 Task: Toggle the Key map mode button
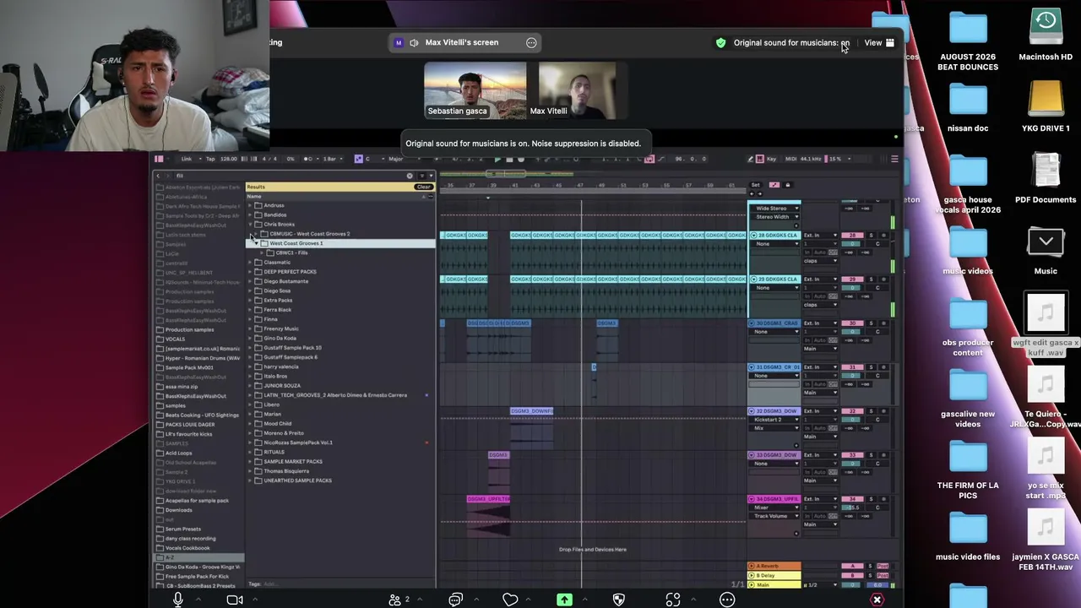coord(771,159)
